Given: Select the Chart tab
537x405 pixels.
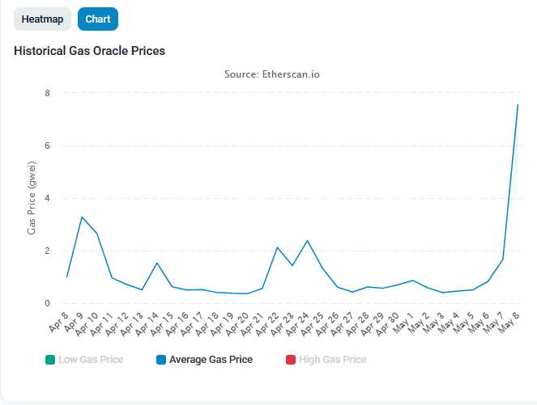Looking at the screenshot, I should click(x=98, y=19).
